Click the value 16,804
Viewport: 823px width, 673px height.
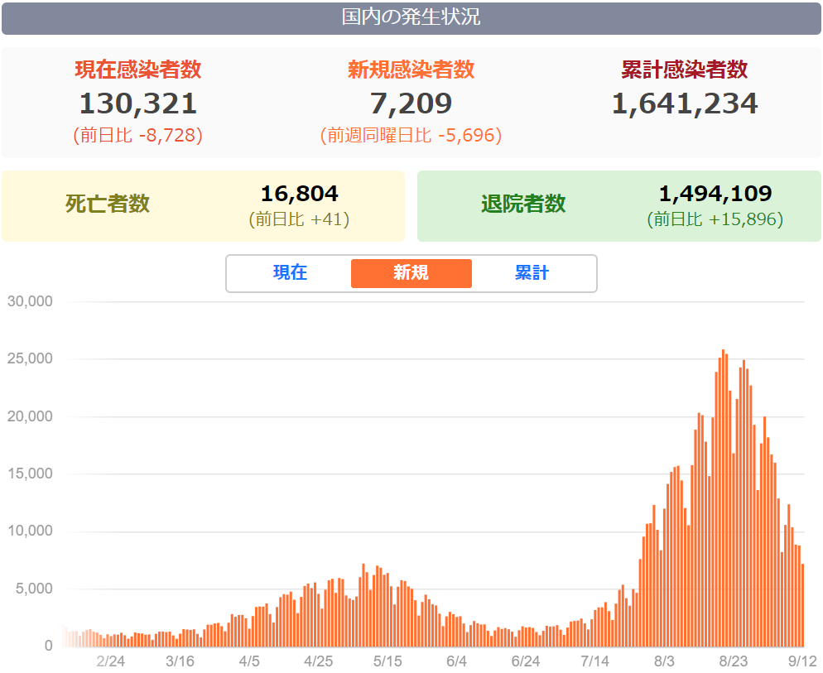tap(299, 194)
